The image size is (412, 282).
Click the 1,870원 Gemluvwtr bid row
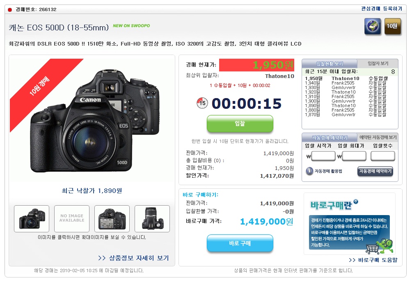pyautogui.click(x=346, y=115)
